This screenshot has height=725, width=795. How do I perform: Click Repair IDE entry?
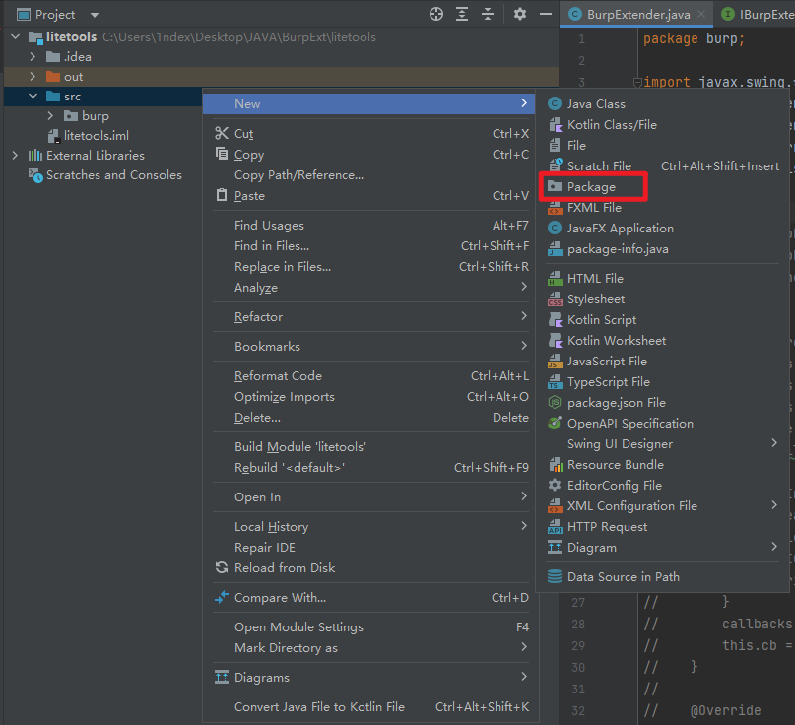pos(371,548)
